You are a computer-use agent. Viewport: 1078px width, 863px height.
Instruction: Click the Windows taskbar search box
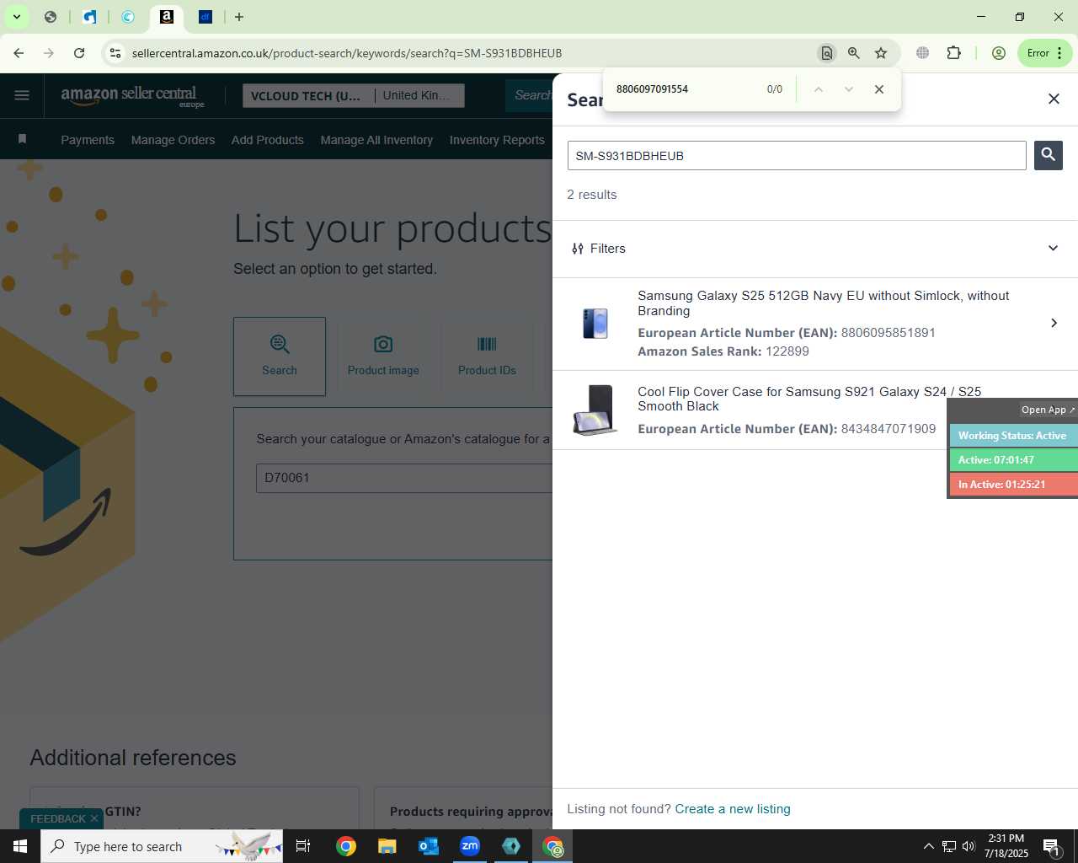162,846
